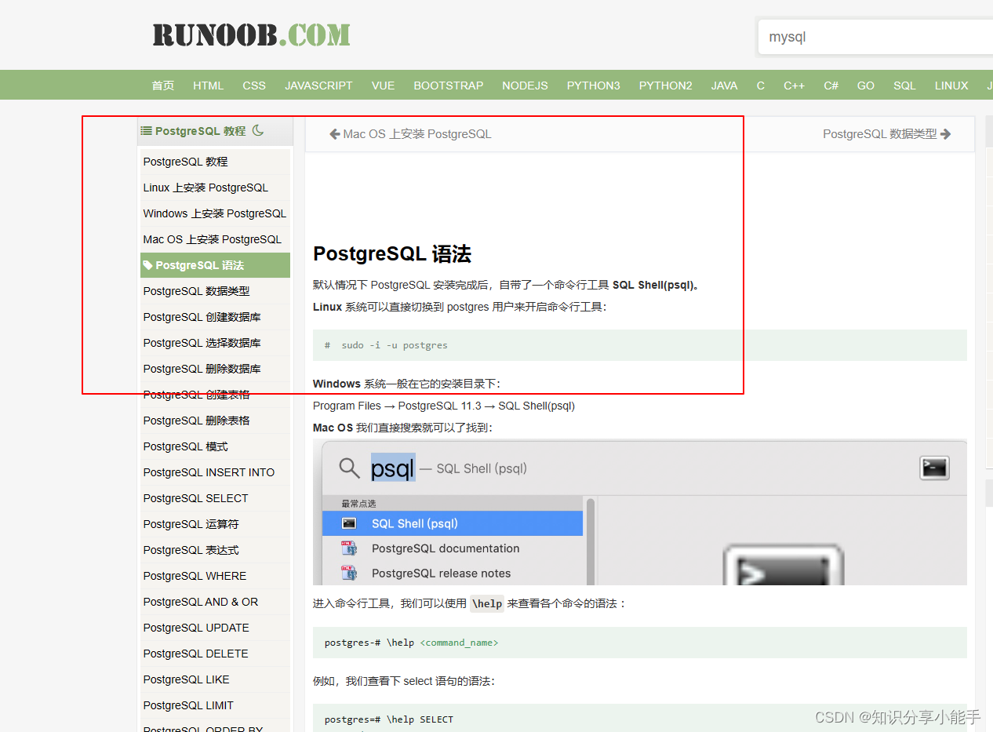Open sidebar link PostgreSQL 创建数据库
993x732 pixels.
pos(202,317)
